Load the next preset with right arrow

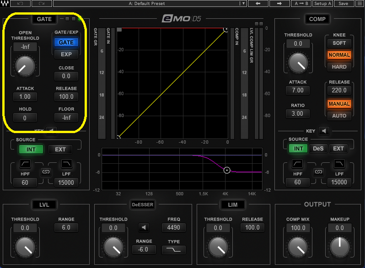[279, 4]
